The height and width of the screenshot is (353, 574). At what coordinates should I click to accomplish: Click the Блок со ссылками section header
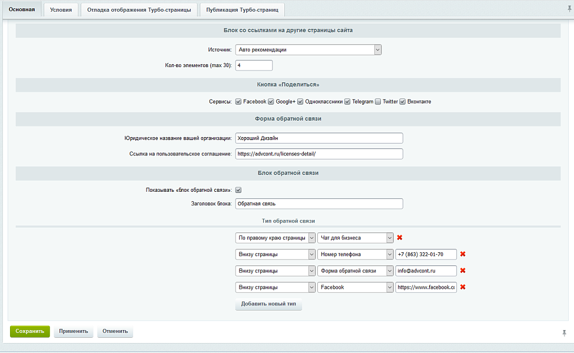[x=288, y=31]
